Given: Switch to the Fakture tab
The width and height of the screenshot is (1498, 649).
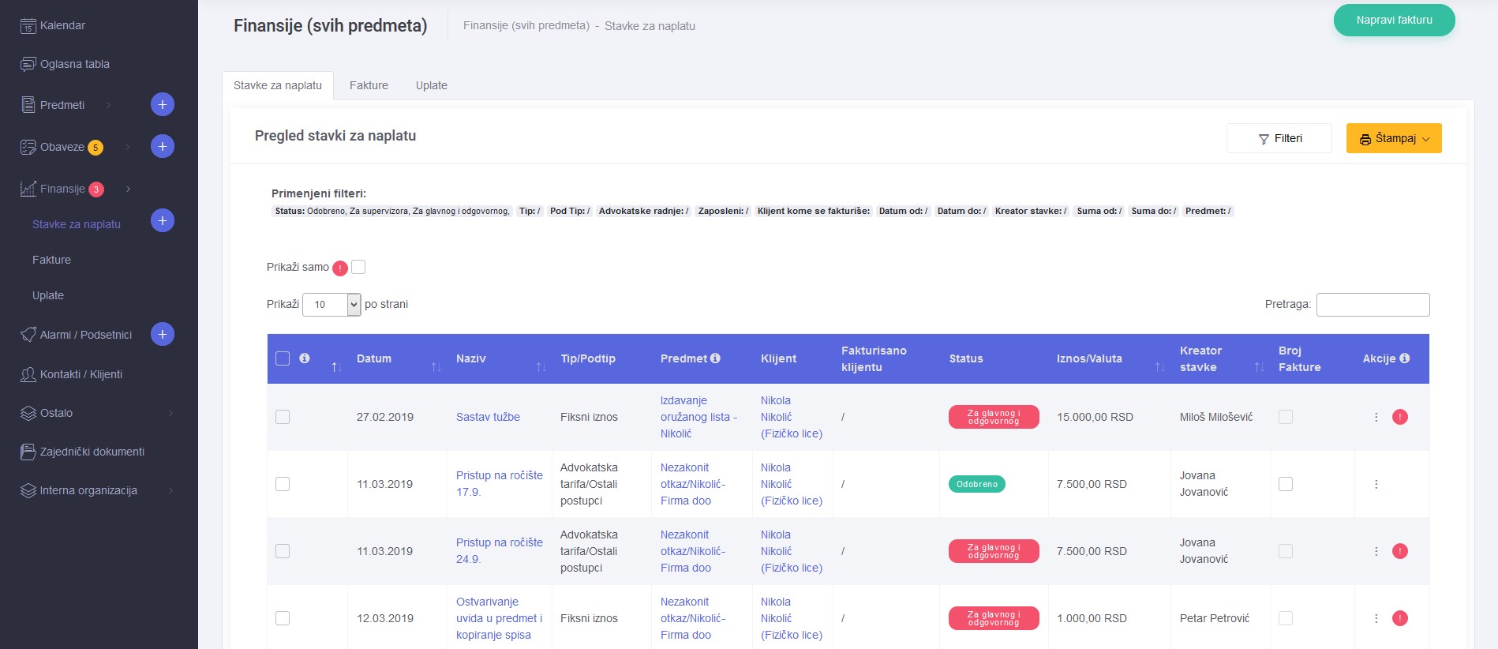Looking at the screenshot, I should [x=369, y=85].
